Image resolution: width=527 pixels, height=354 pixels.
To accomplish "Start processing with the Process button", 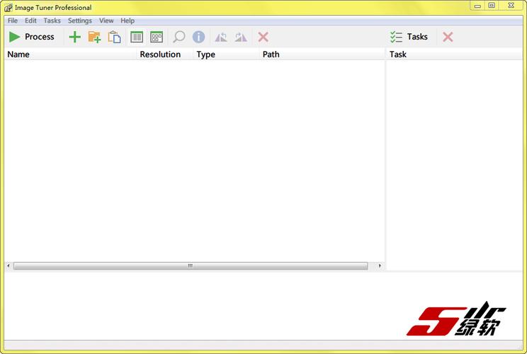I will coord(31,37).
